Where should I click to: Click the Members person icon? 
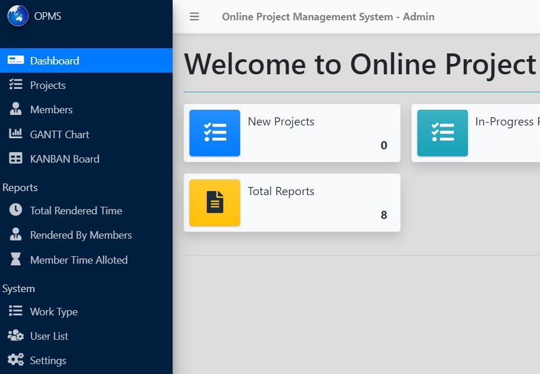16,109
